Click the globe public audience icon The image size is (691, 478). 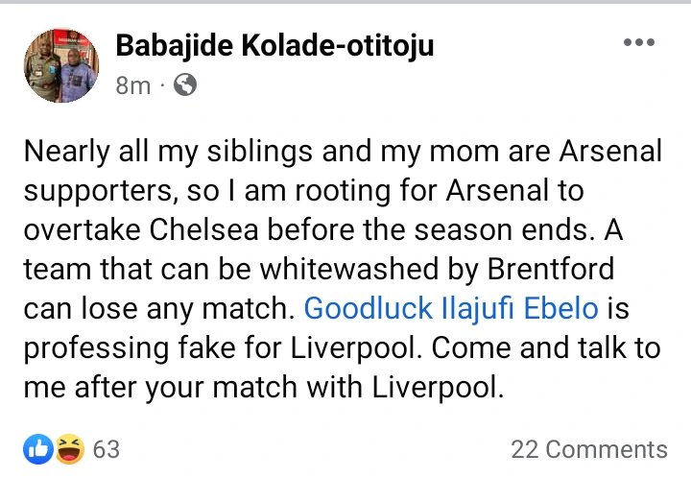185,85
